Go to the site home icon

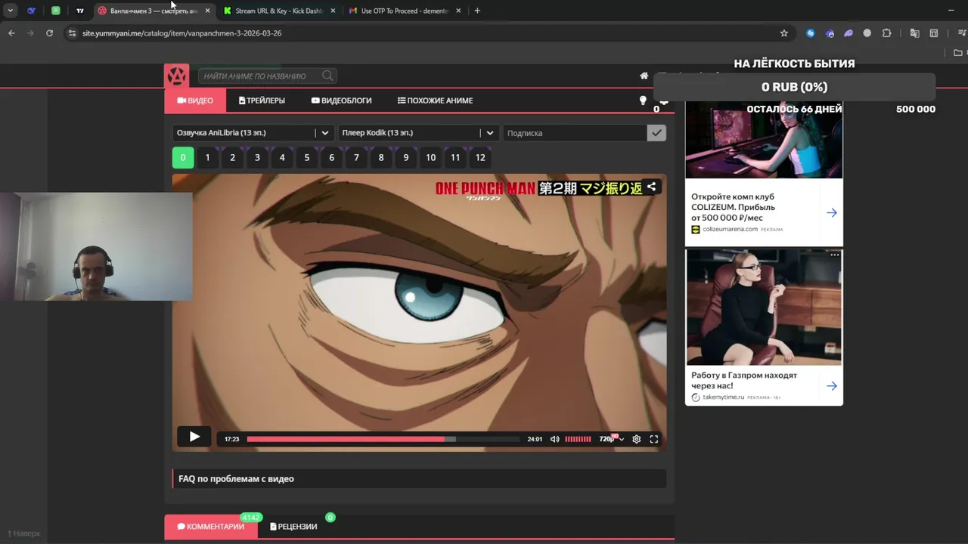tap(644, 76)
